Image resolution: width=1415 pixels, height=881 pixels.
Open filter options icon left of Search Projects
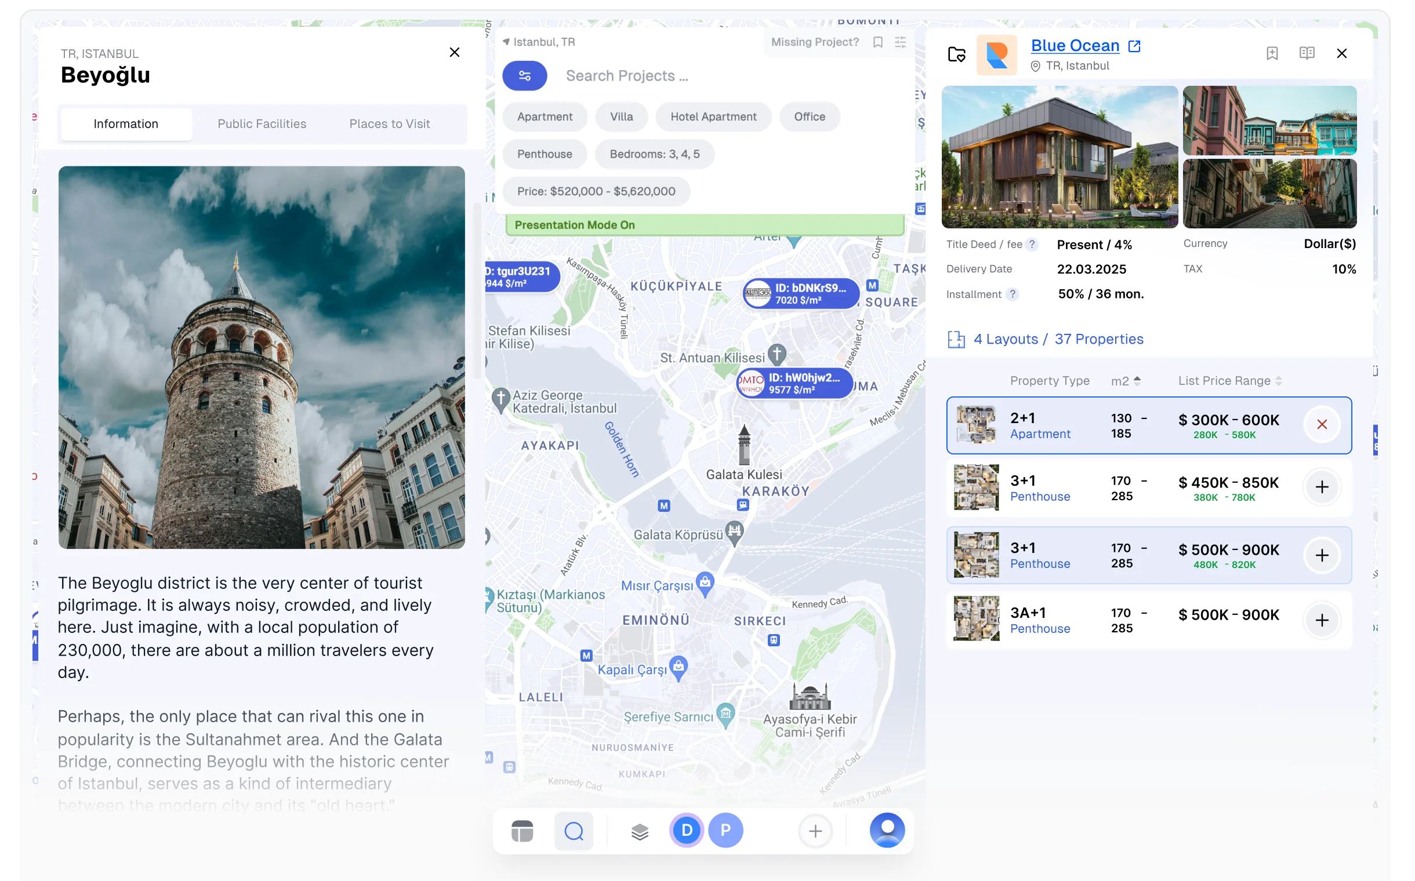[524, 75]
